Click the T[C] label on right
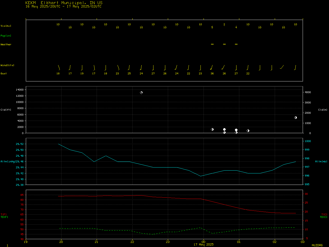Image resolution: width=329 pixels, height=247 pixels. pos(324,215)
